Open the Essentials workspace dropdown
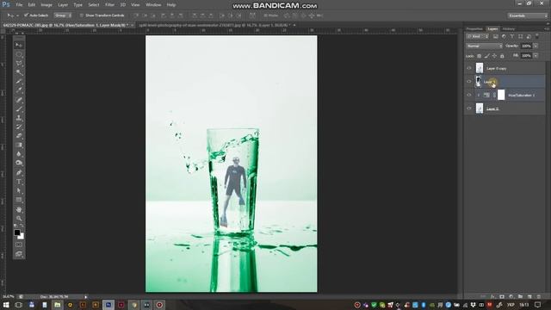Viewport: 551px width, 310px height. click(x=528, y=15)
